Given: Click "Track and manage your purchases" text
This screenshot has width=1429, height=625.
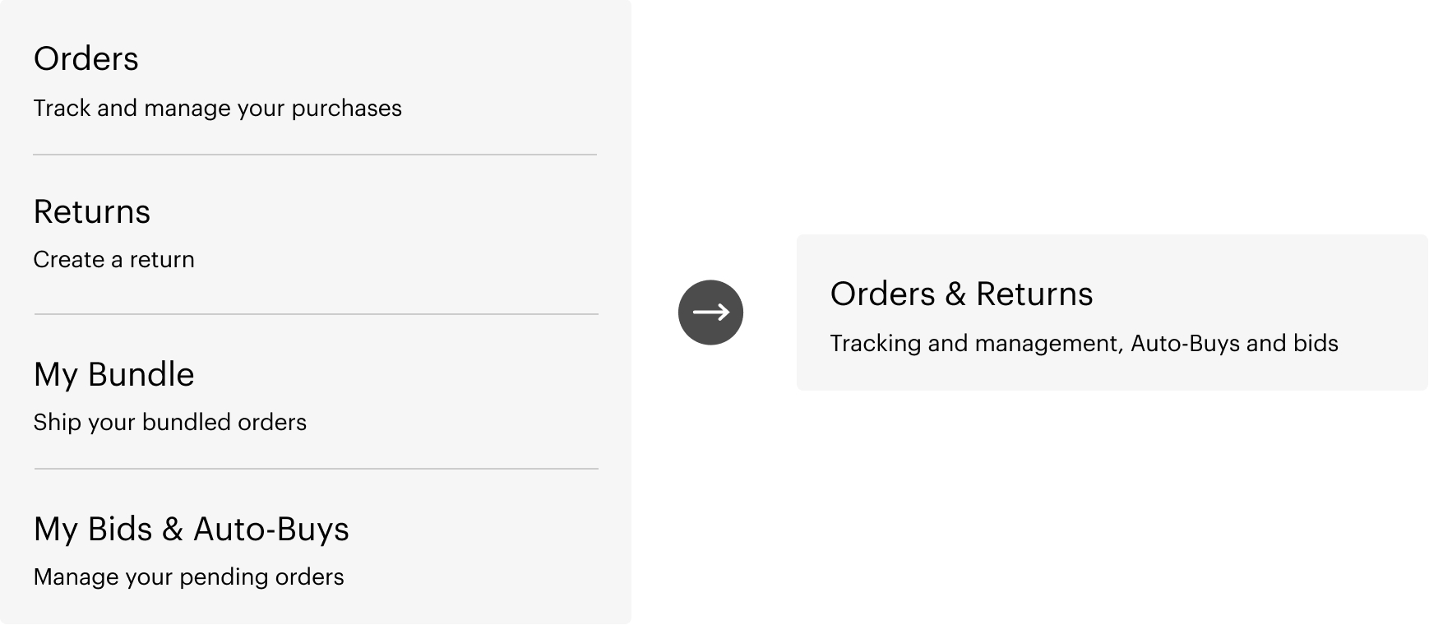Looking at the screenshot, I should point(217,109).
